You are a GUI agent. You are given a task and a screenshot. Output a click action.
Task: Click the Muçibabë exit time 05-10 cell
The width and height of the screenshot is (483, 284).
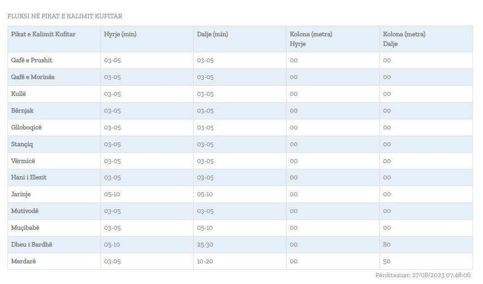coord(205,228)
